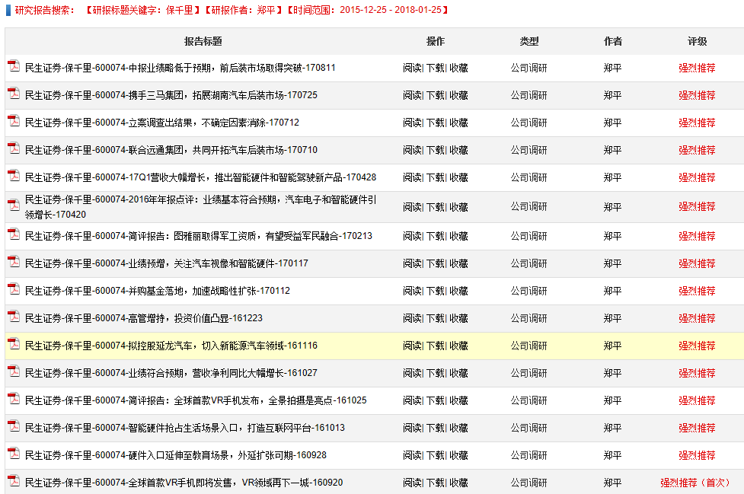Click 报告标题 column header
The width and height of the screenshot is (744, 494).
click(203, 41)
